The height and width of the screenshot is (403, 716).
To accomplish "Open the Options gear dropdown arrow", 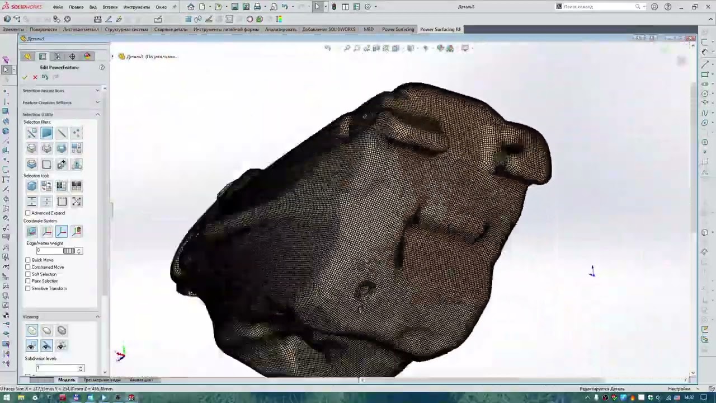I will tap(375, 7).
